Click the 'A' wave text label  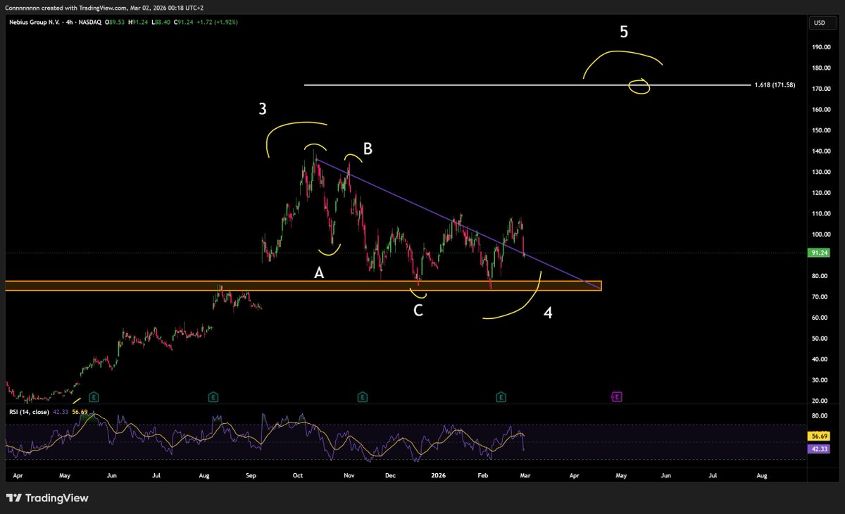click(319, 274)
